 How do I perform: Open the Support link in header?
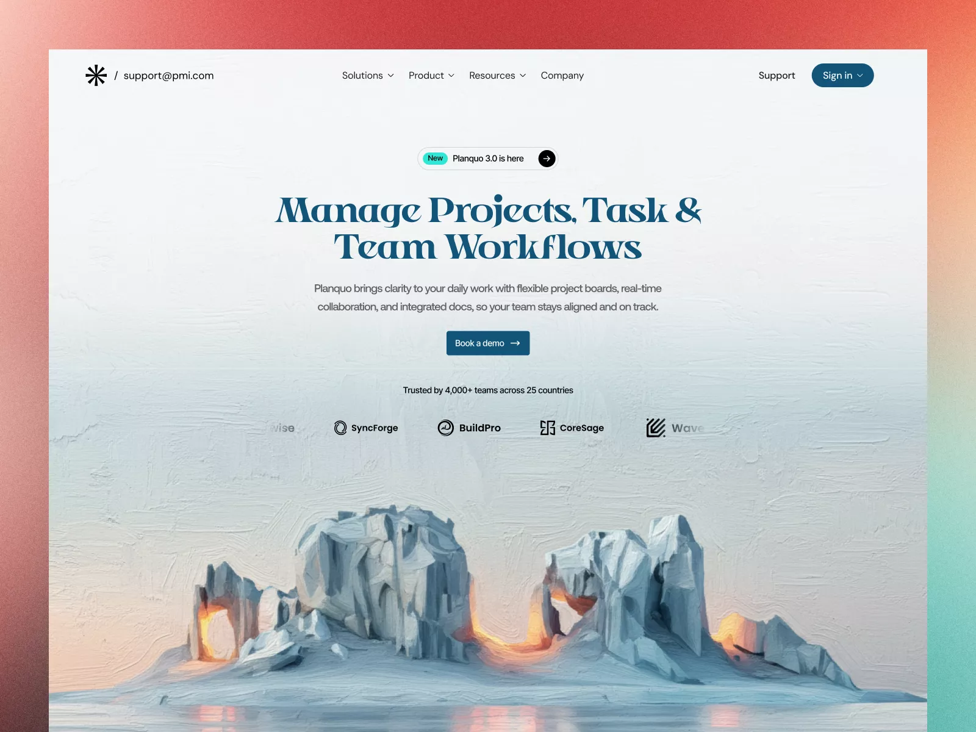777,76
